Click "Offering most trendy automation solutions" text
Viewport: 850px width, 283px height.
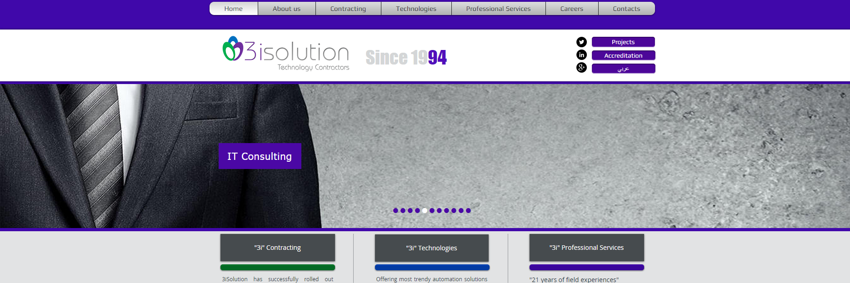point(432,279)
